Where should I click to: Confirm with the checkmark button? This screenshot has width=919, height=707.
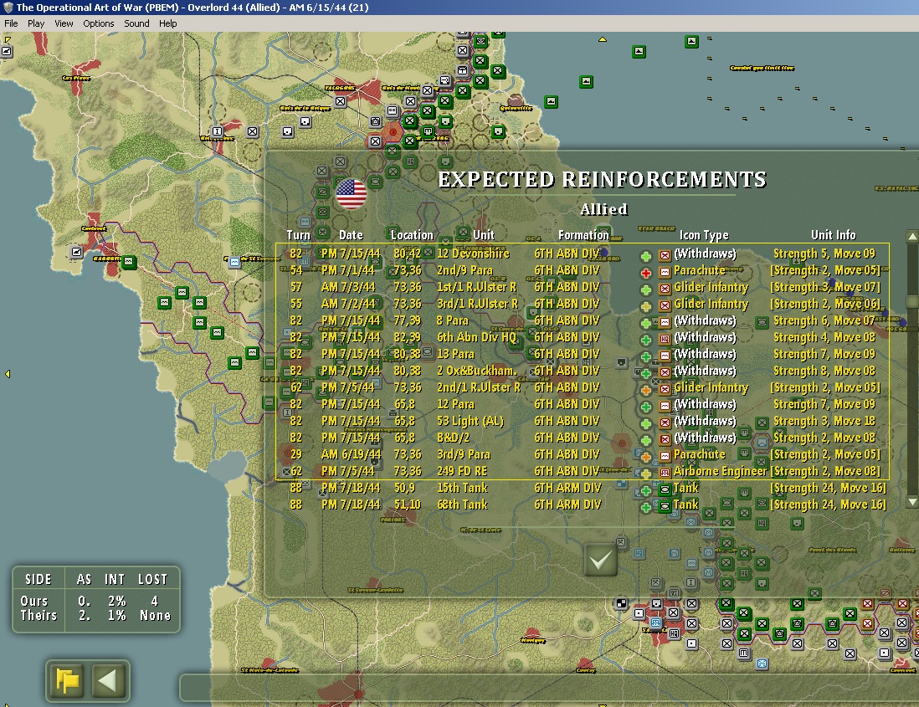(x=601, y=561)
